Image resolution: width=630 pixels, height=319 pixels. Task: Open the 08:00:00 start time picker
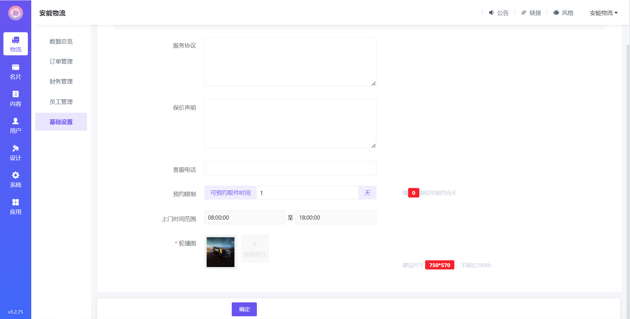point(244,218)
